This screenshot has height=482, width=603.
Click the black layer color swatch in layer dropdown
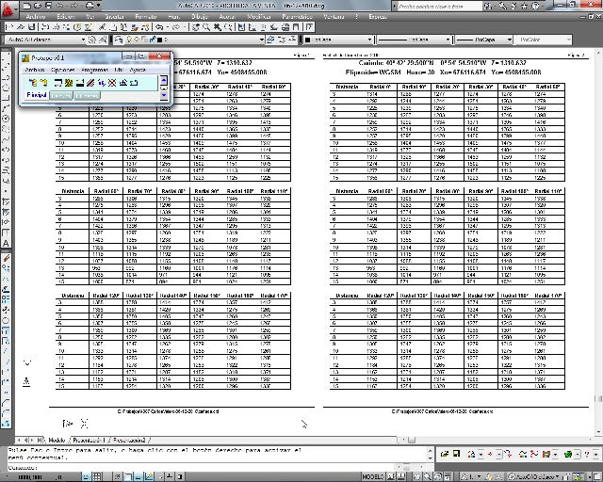pos(159,40)
